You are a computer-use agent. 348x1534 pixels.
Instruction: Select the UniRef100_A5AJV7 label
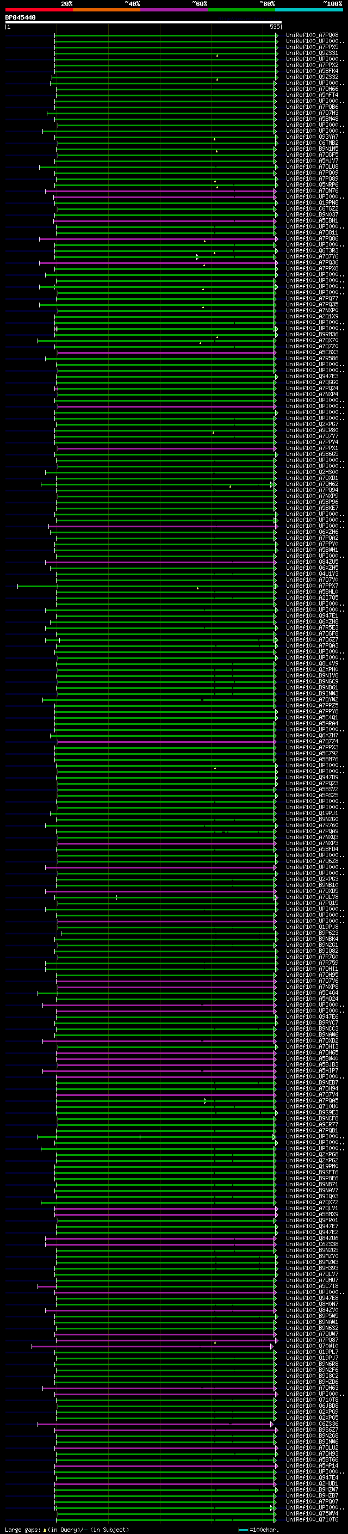click(312, 161)
